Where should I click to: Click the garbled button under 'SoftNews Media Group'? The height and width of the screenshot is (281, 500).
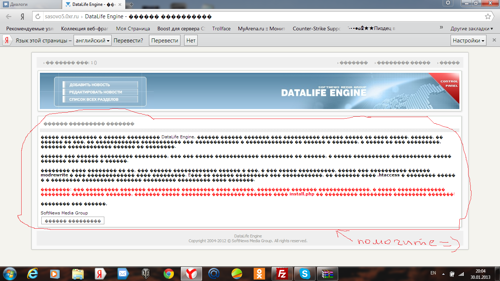click(x=73, y=221)
